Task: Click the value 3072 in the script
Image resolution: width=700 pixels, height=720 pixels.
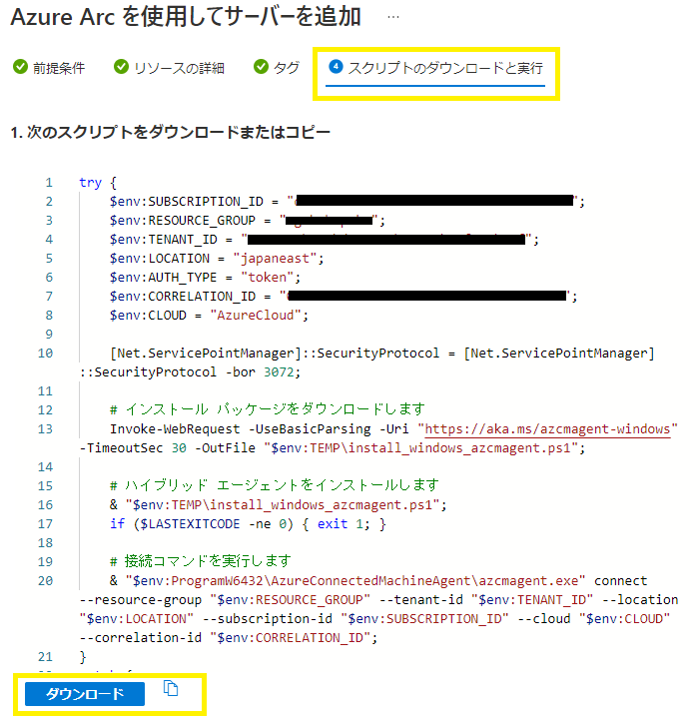Action: point(279,371)
